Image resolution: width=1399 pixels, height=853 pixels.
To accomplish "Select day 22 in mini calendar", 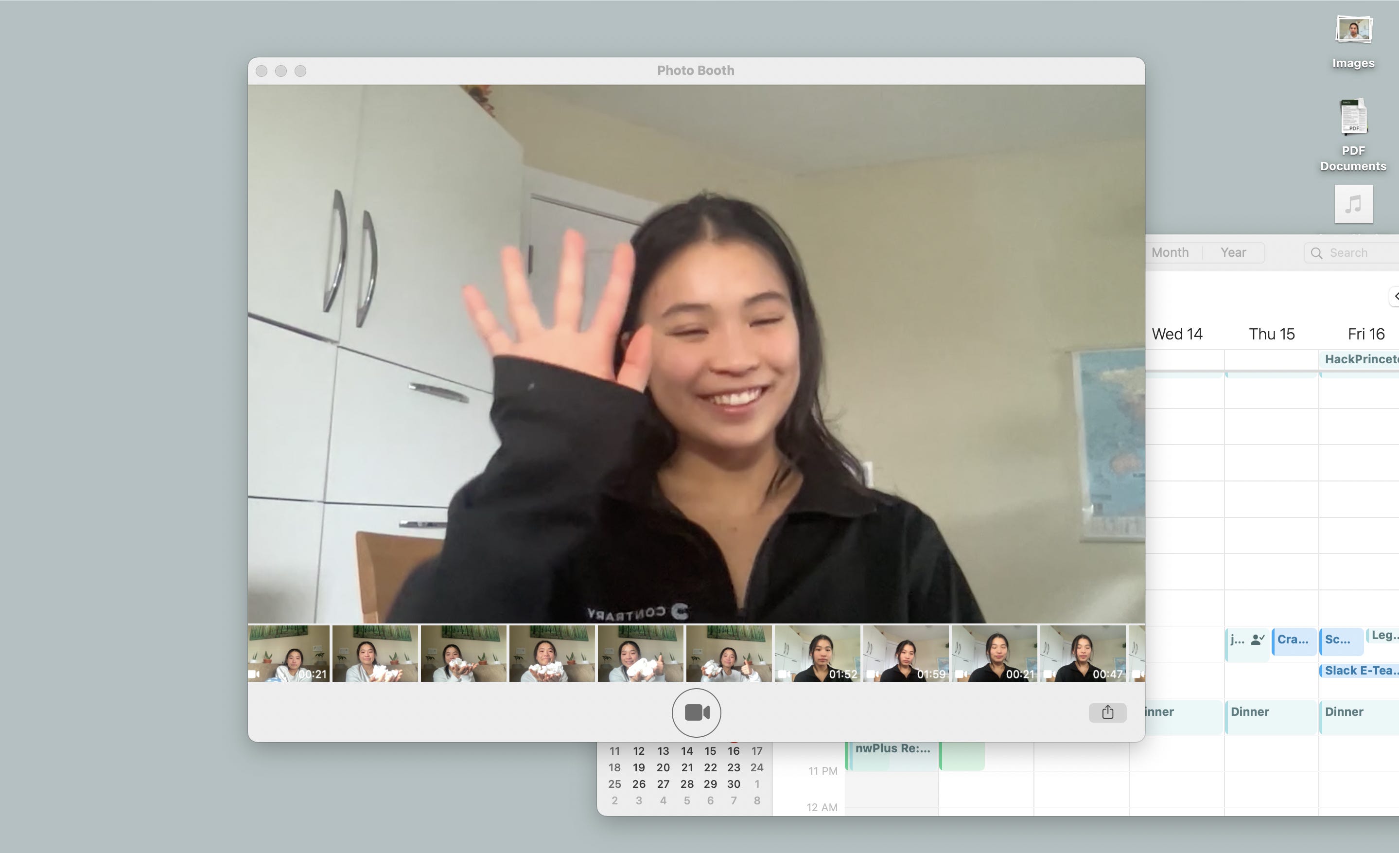I will (x=710, y=767).
